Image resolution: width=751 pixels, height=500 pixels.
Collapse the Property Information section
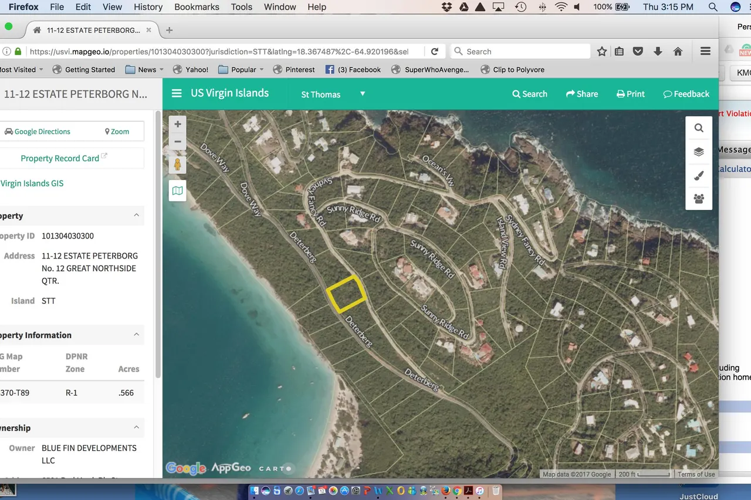pos(136,335)
